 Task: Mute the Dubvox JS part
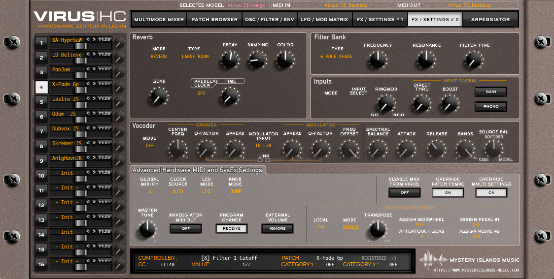pos(104,128)
